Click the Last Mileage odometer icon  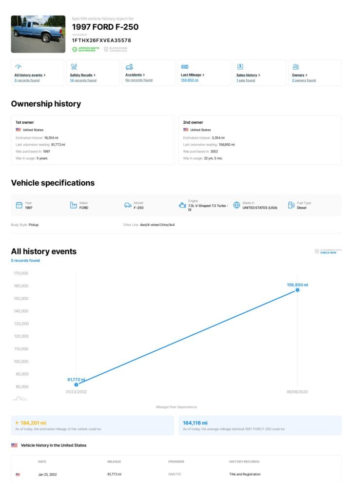[185, 67]
